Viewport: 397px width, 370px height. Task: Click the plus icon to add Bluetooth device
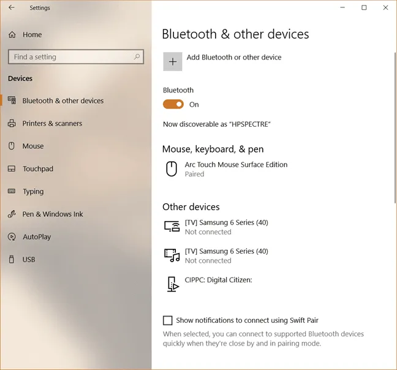[x=173, y=61]
